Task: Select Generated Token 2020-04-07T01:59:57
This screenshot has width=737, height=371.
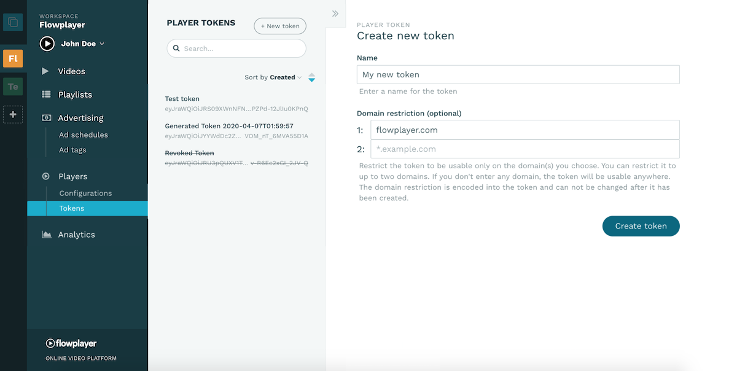Action: 236,130
